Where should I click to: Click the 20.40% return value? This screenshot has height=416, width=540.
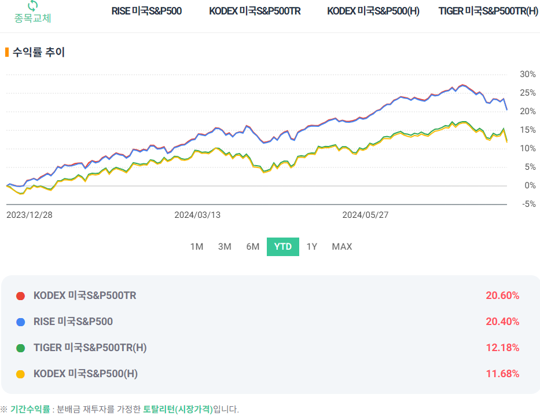[x=502, y=322]
